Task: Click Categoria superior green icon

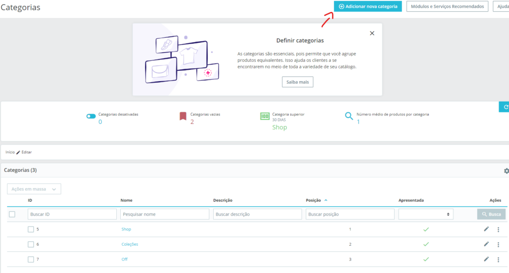Action: coord(265,116)
